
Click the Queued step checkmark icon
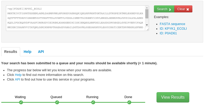point(57,102)
